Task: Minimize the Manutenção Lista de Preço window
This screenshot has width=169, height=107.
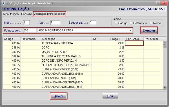Action: click(158, 3)
